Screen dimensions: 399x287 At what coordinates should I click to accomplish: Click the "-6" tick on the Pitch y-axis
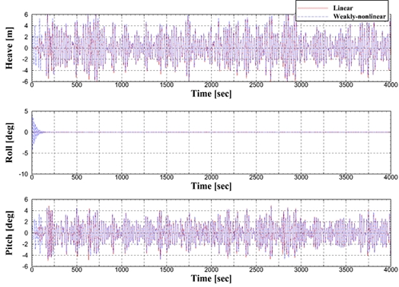pos(25,266)
